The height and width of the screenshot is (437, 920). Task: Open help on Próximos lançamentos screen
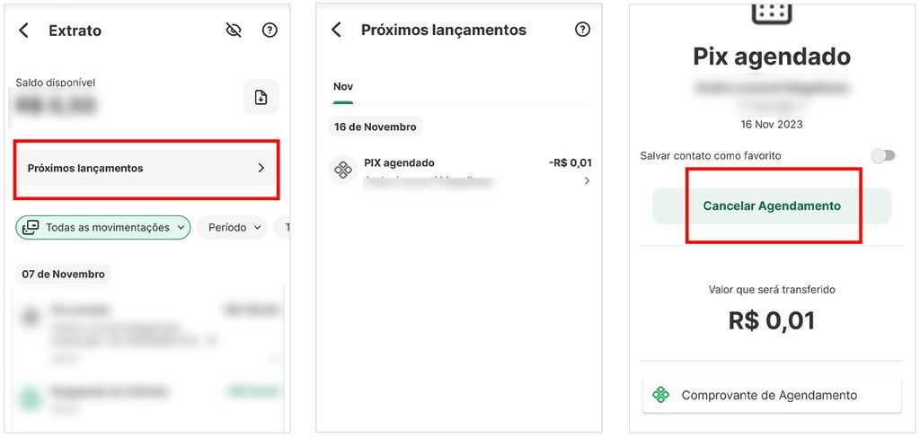582,30
